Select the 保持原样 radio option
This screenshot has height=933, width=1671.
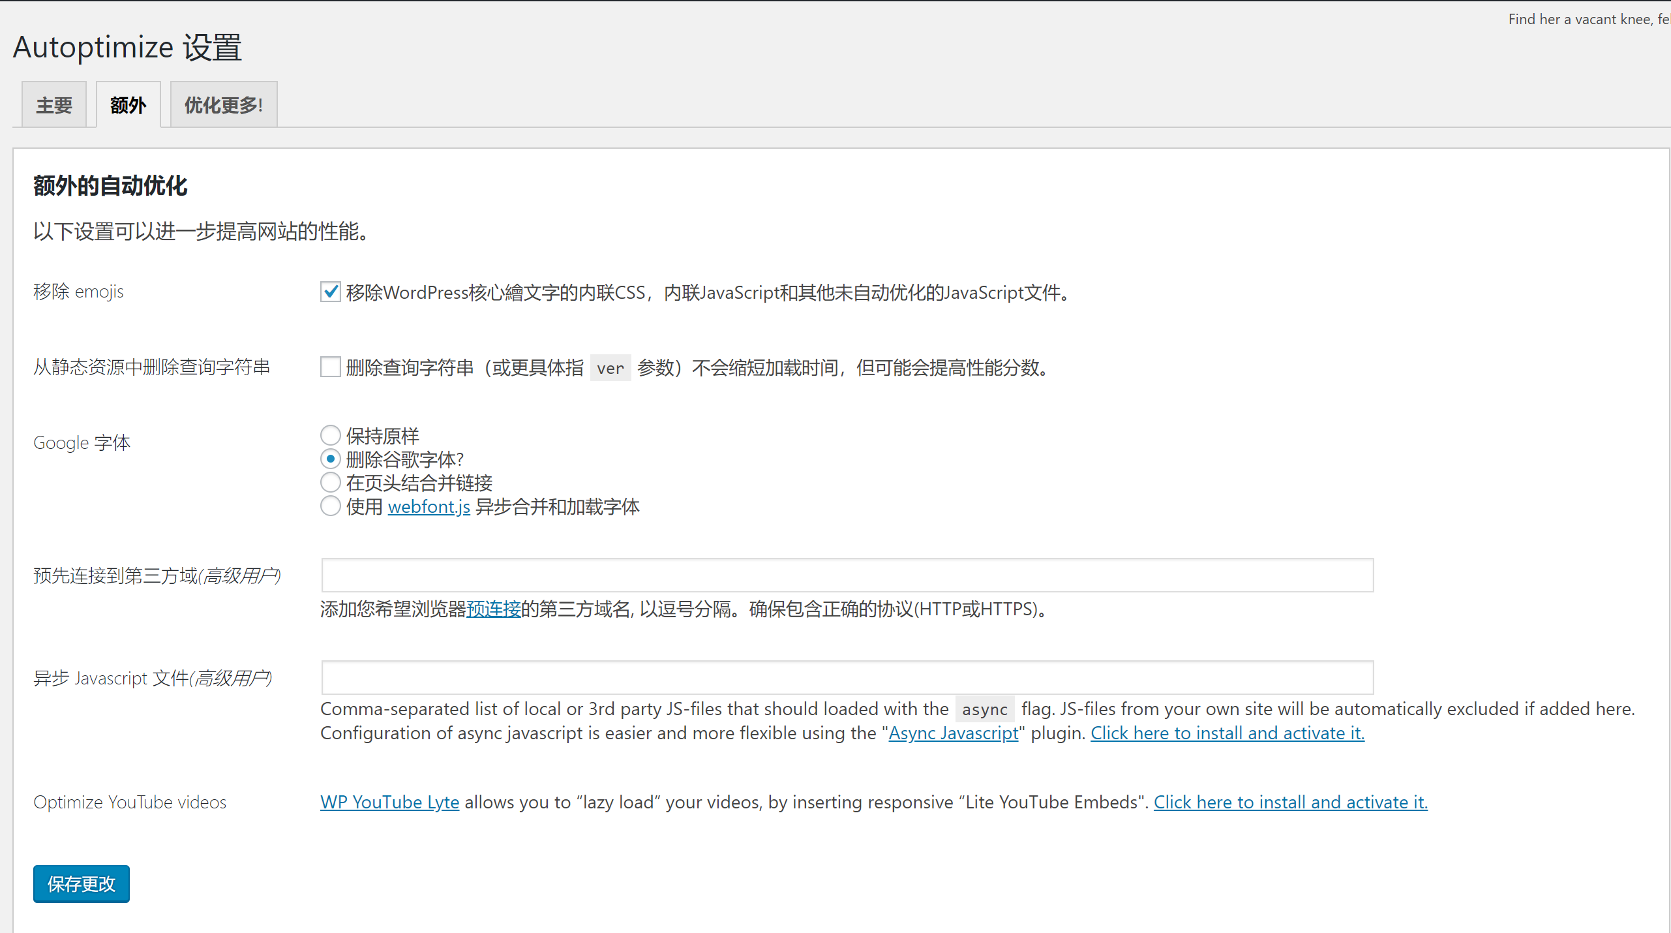(331, 435)
